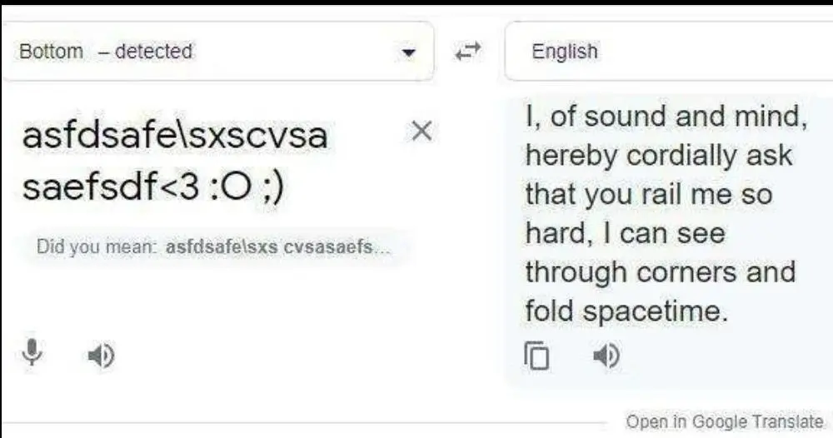
Task: Play audio of the translated English text
Action: click(606, 356)
